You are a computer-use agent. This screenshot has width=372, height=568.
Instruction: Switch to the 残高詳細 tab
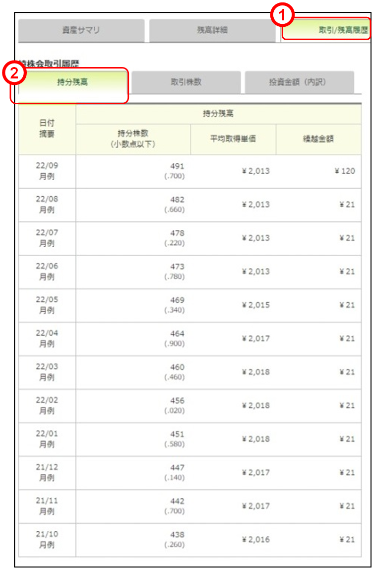[x=212, y=30]
